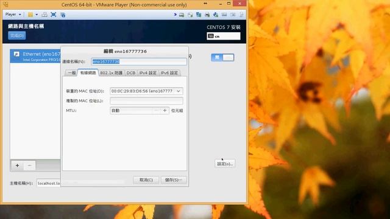390x219 pixels.
Task: Open the device MAC address dropdown
Action: tap(146, 91)
